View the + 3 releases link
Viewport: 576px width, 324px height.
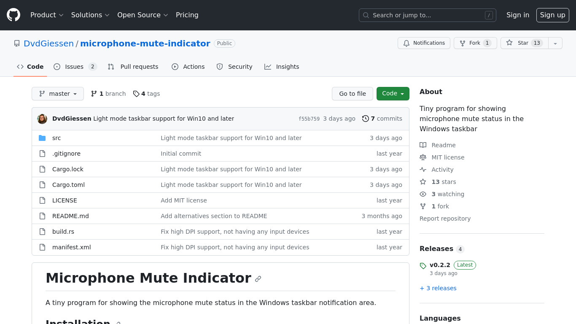(x=438, y=288)
